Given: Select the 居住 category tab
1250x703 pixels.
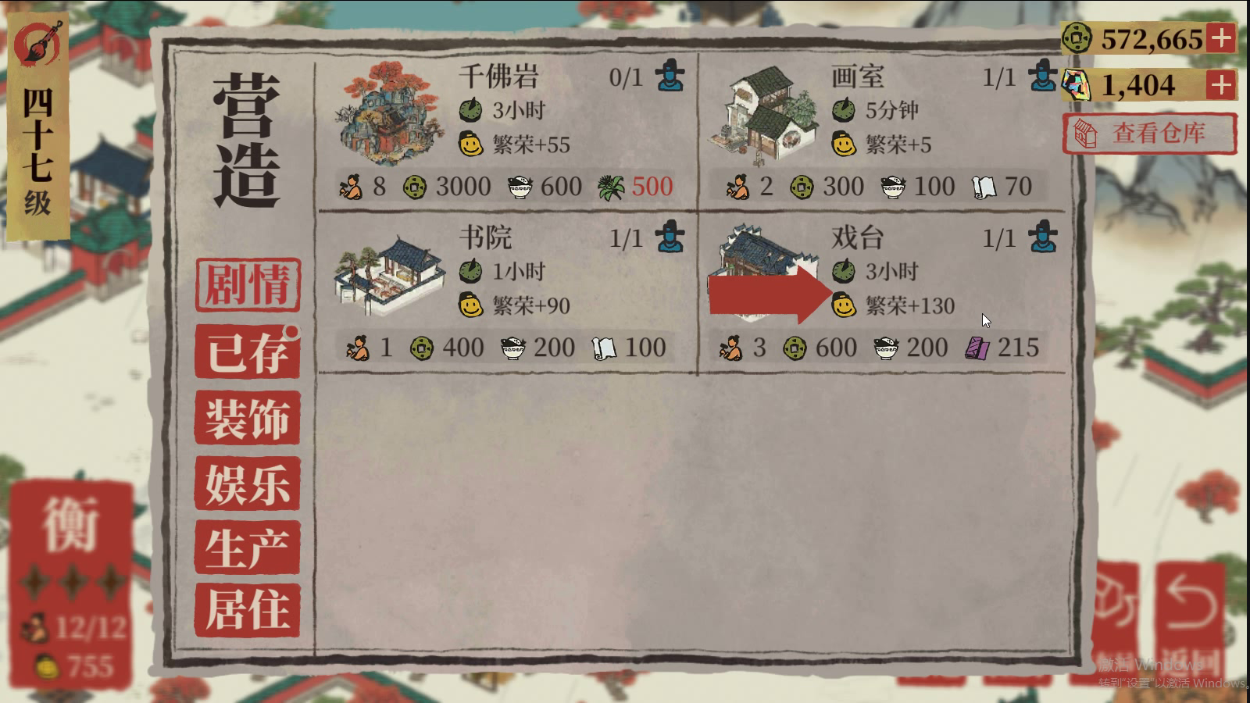Looking at the screenshot, I should coord(248,610).
